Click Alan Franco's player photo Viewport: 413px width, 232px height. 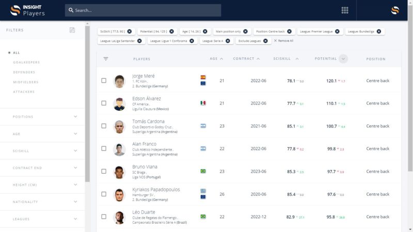119,149
